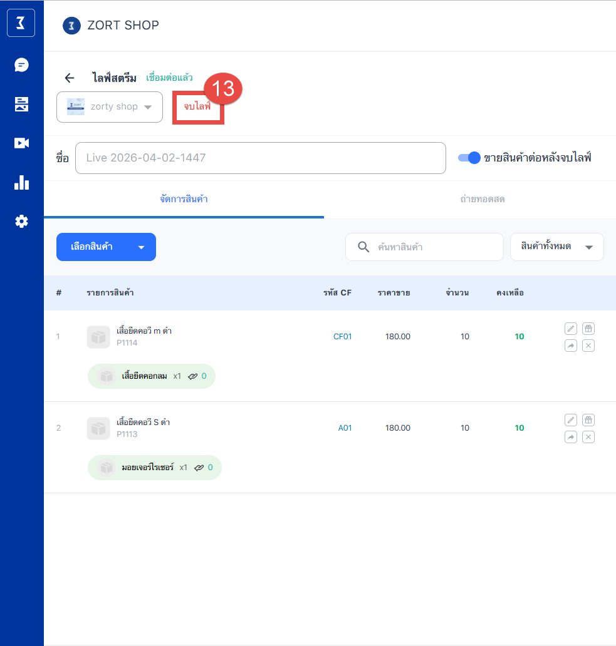Open settings gear in the sidebar
The width and height of the screenshot is (616, 646).
[x=21, y=222]
